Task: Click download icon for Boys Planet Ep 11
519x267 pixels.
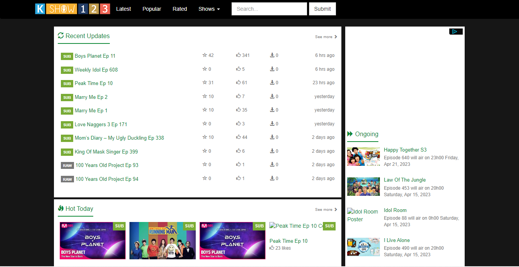Action: (x=272, y=55)
